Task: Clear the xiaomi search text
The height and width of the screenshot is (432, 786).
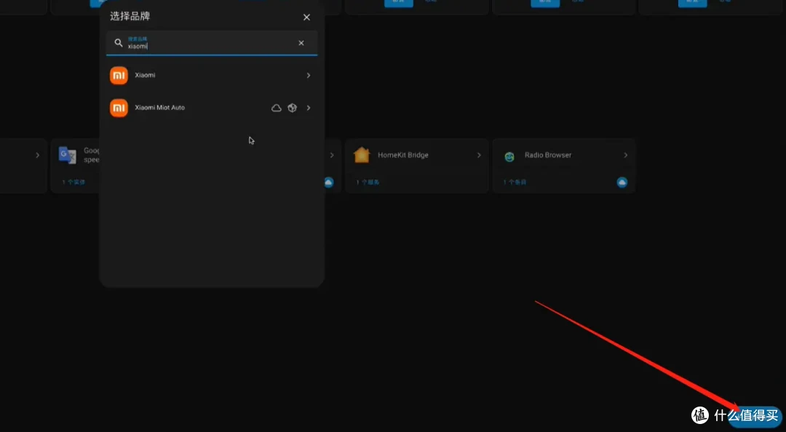Action: 301,43
